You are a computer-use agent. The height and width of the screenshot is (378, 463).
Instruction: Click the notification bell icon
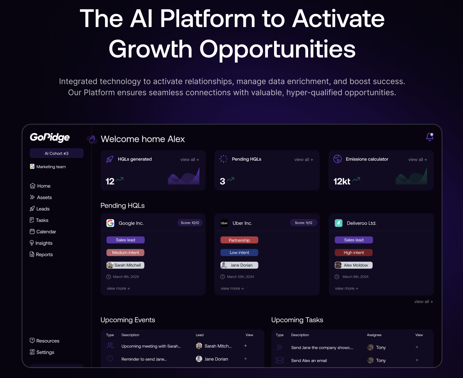(430, 137)
